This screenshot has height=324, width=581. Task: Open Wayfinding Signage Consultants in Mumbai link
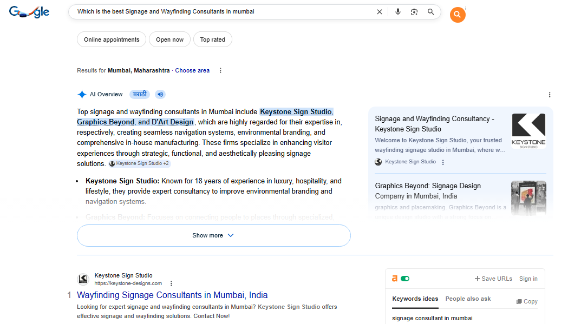(x=172, y=295)
